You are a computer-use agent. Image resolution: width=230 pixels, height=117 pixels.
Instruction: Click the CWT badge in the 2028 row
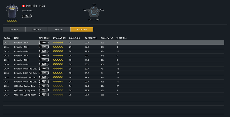44,73
